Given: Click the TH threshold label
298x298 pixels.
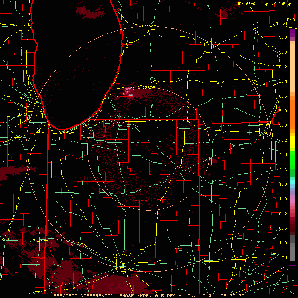Looking at the screenshot, I should [x=284, y=258].
